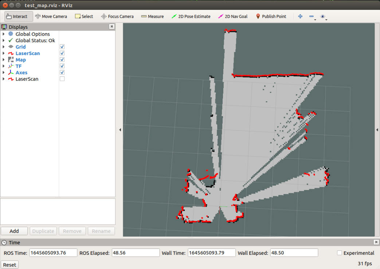Expand the Global Options tree item
Viewport: 380px width, 269px height.
click(x=4, y=34)
